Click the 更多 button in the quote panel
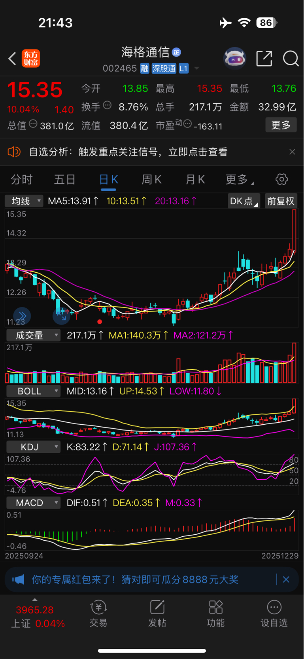 [x=281, y=125]
